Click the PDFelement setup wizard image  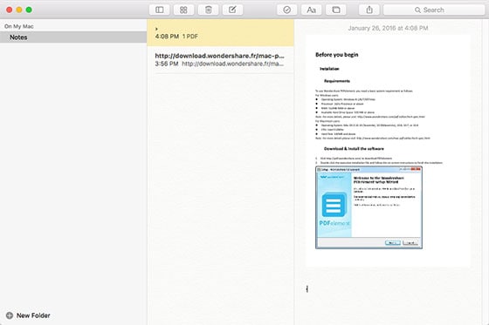click(x=368, y=207)
